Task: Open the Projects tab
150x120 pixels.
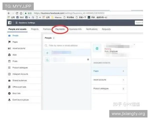Action: 35,29
